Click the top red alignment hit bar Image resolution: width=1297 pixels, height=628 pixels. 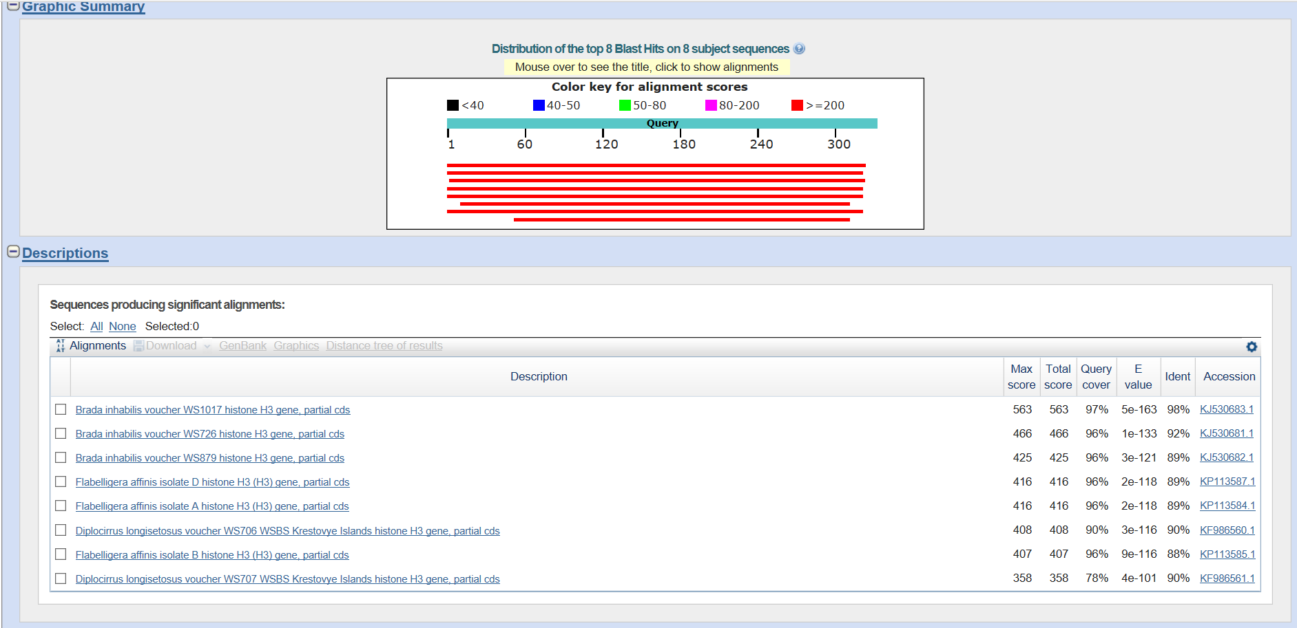[x=656, y=165]
